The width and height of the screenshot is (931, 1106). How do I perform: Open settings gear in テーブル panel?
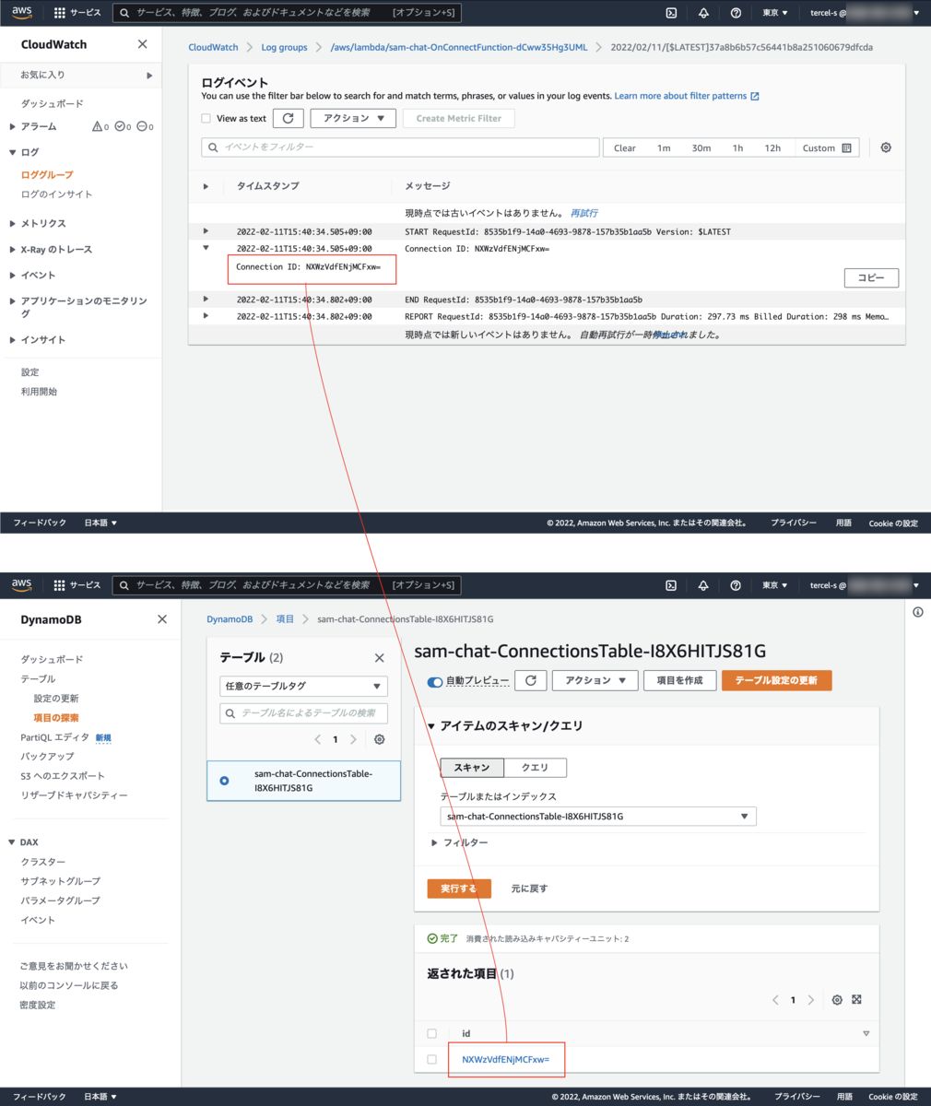[x=379, y=739]
